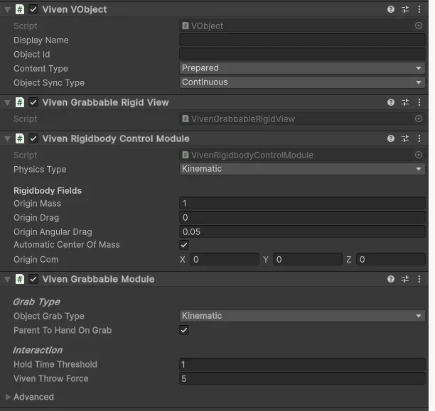Click the VivenRigidbodyControlModule script picker icon
Image resolution: width=435 pixels, height=411 pixels.
coord(419,155)
